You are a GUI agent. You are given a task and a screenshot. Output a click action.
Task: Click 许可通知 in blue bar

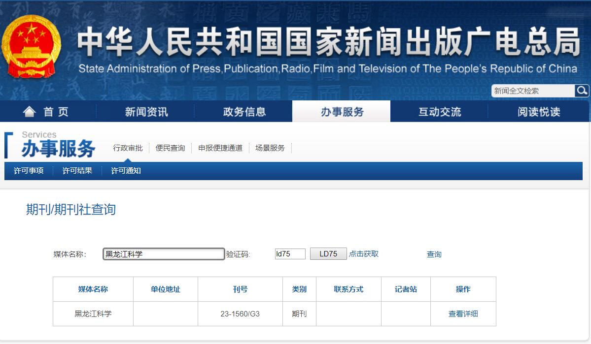pyautogui.click(x=126, y=171)
